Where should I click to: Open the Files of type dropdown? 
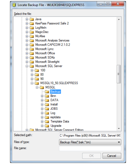pos(90,142)
